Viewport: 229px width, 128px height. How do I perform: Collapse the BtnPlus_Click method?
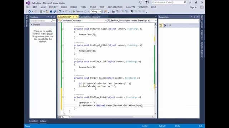point(63,97)
